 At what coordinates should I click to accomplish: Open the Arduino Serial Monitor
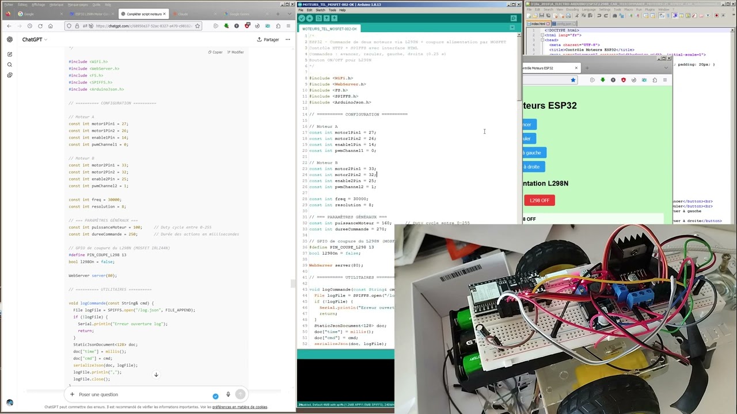coord(514,18)
